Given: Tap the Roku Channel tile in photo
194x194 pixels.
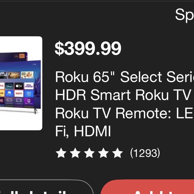Looking at the screenshot, I should 29,86.
